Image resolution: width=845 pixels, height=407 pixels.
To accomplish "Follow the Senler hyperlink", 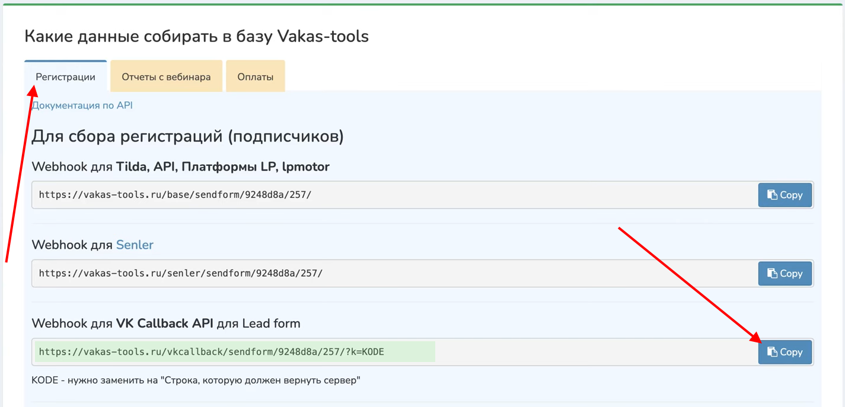I will [135, 245].
